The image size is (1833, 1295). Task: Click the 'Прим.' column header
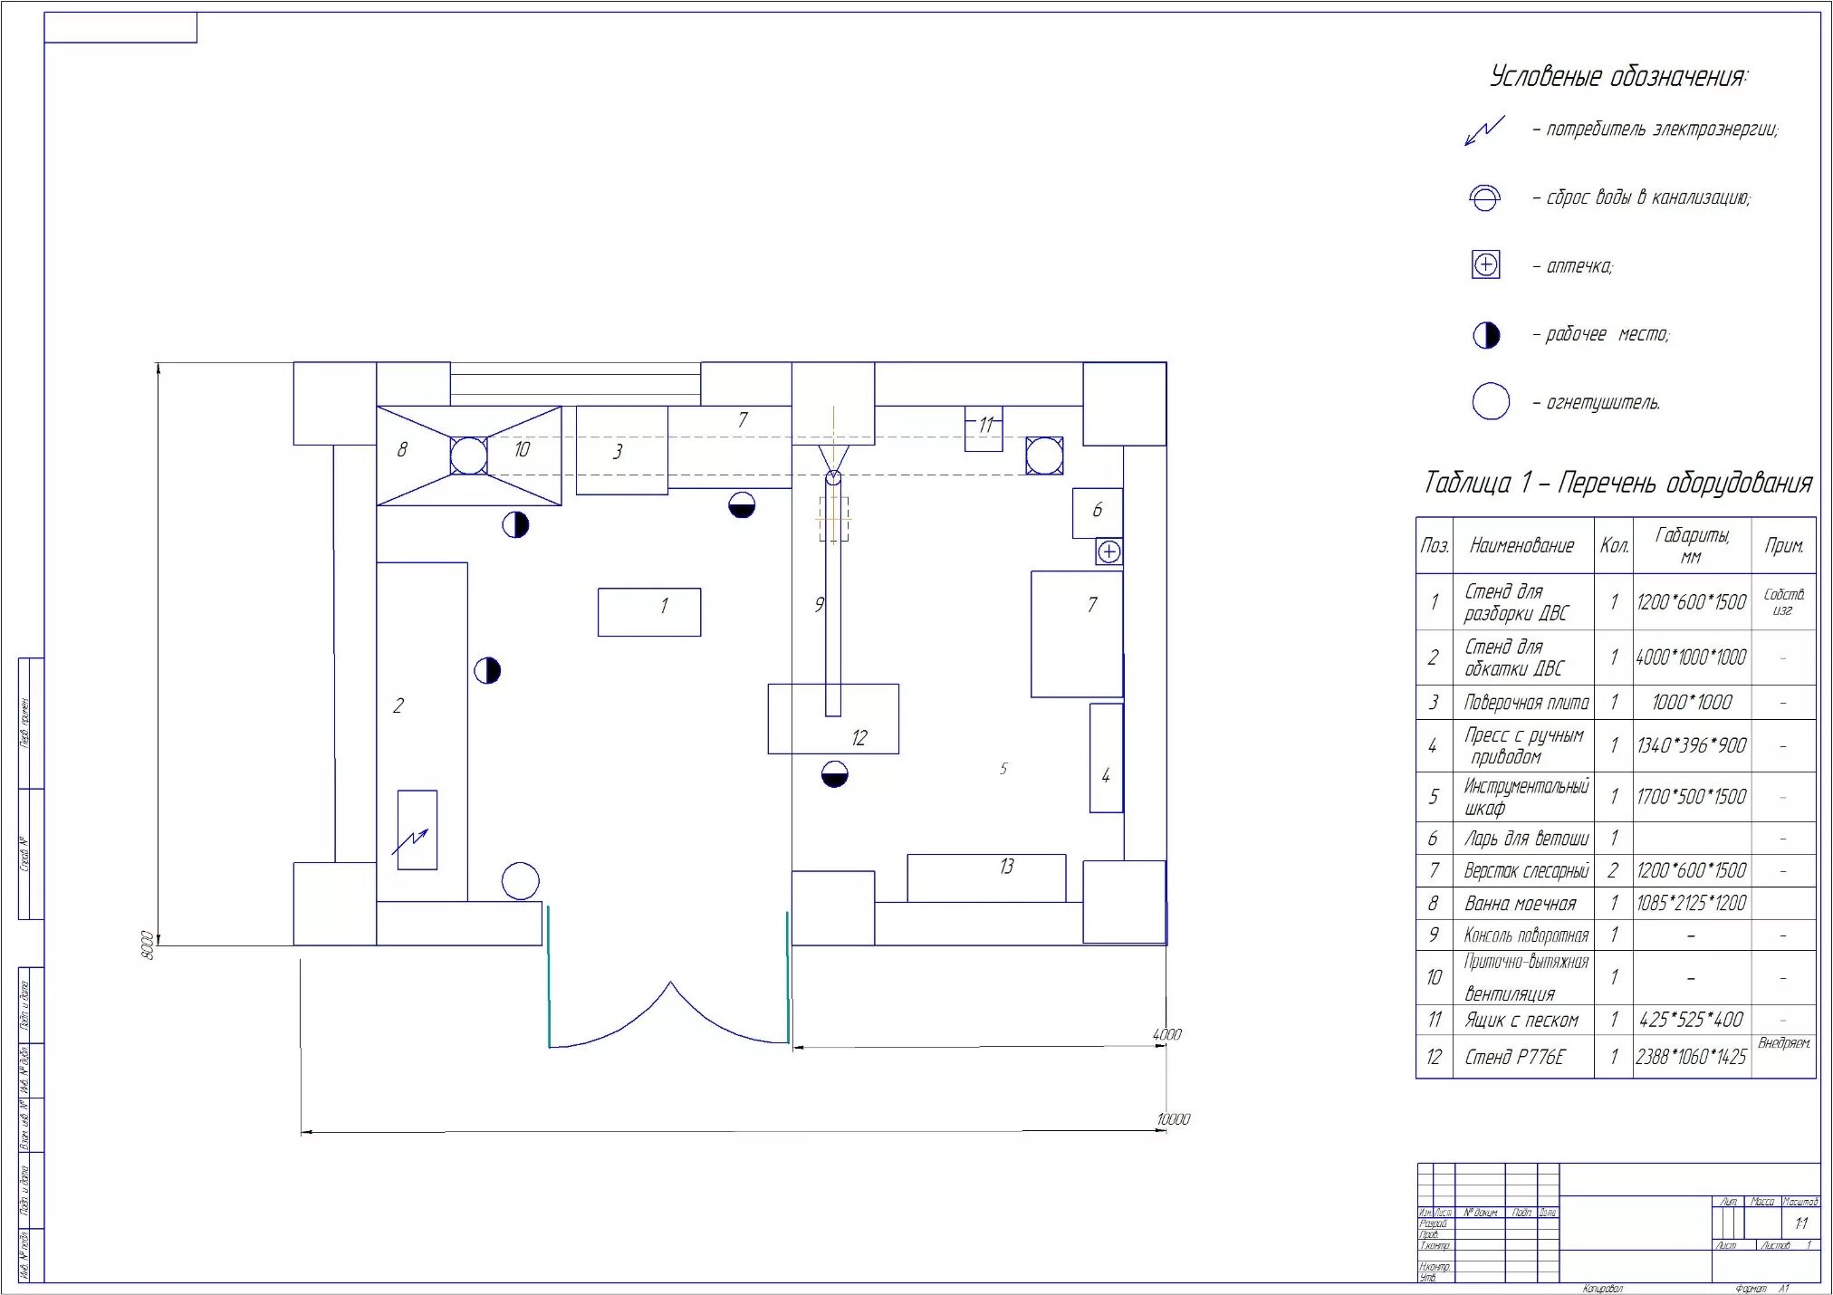click(1784, 545)
